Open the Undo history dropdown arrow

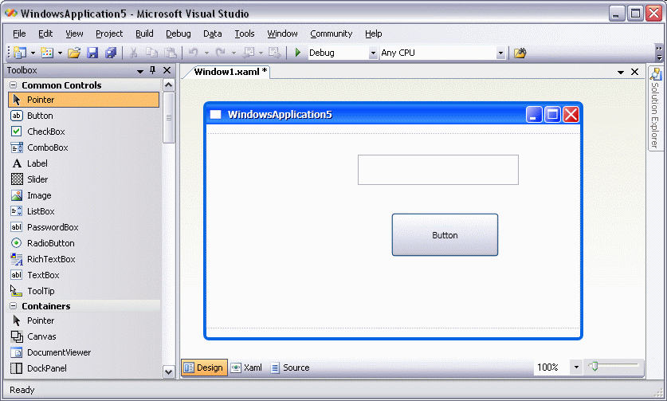pos(206,53)
